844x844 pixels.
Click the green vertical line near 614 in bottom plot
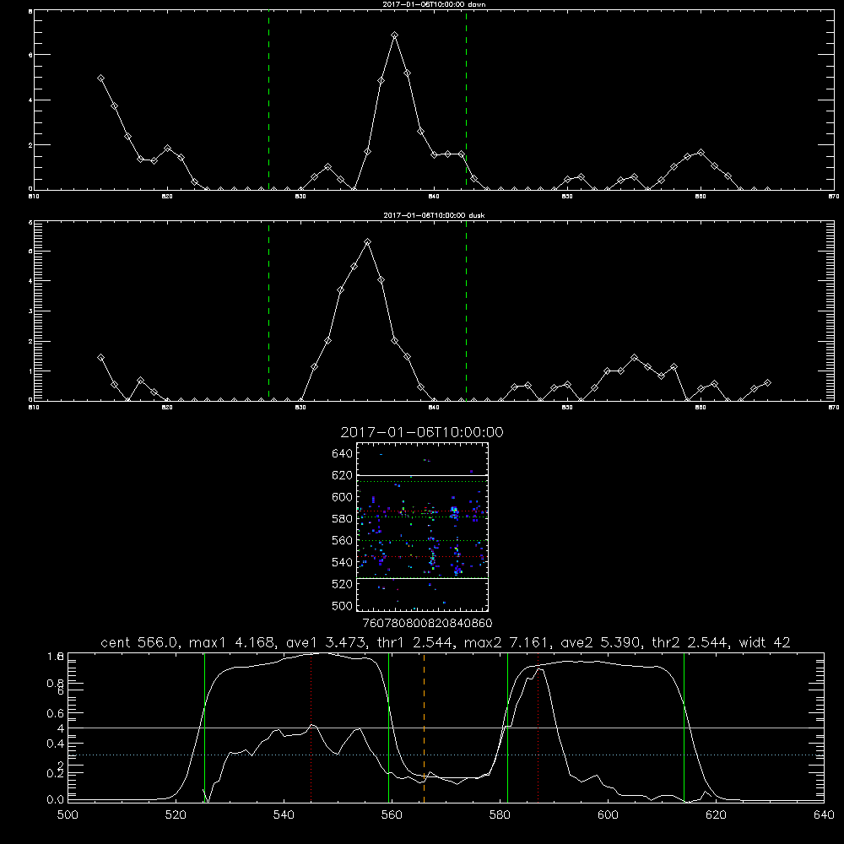point(684,728)
